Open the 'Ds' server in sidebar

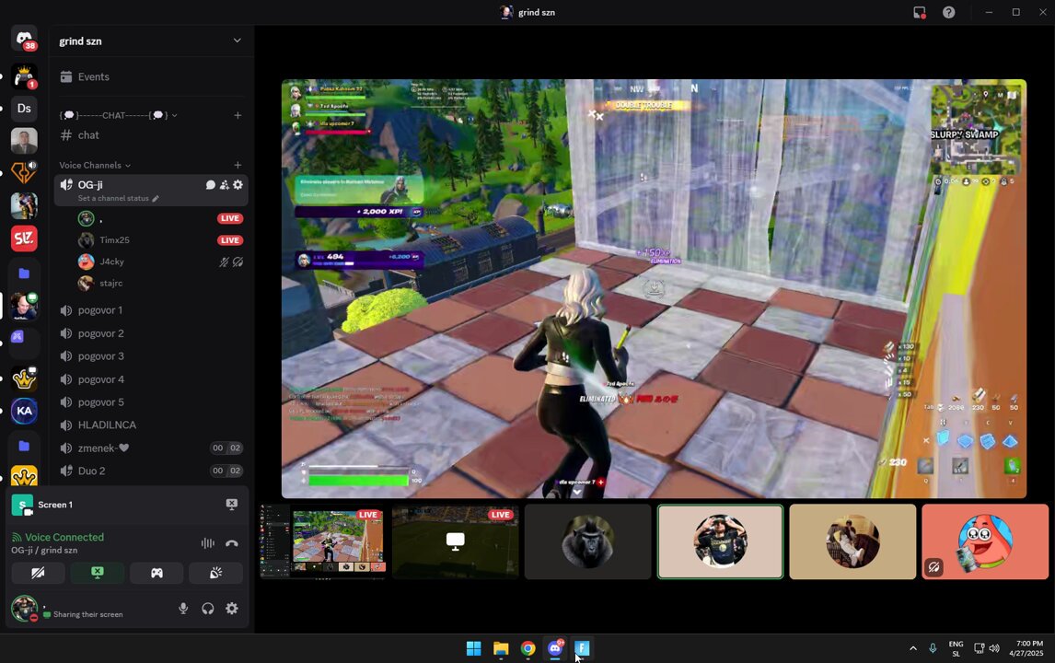click(x=24, y=109)
